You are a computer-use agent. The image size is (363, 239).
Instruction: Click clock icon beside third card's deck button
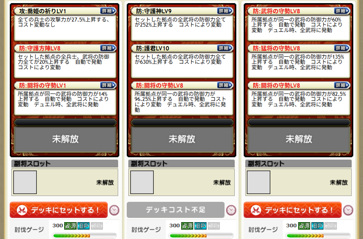(348, 210)
